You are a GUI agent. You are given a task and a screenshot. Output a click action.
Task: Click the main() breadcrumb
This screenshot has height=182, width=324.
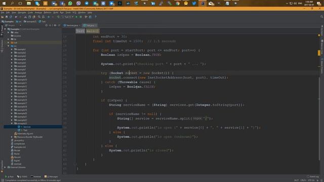click(x=93, y=31)
